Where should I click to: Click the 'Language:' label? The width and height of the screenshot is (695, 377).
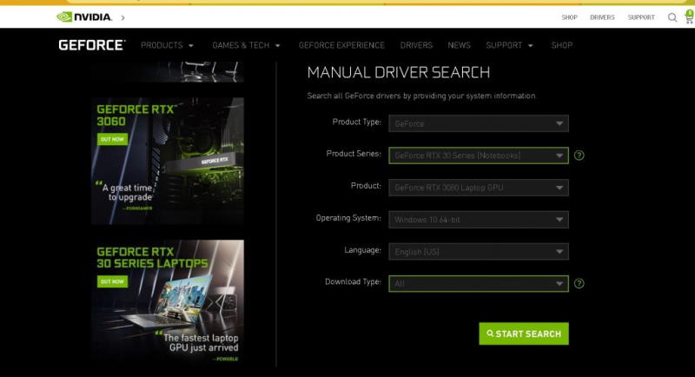[362, 250]
